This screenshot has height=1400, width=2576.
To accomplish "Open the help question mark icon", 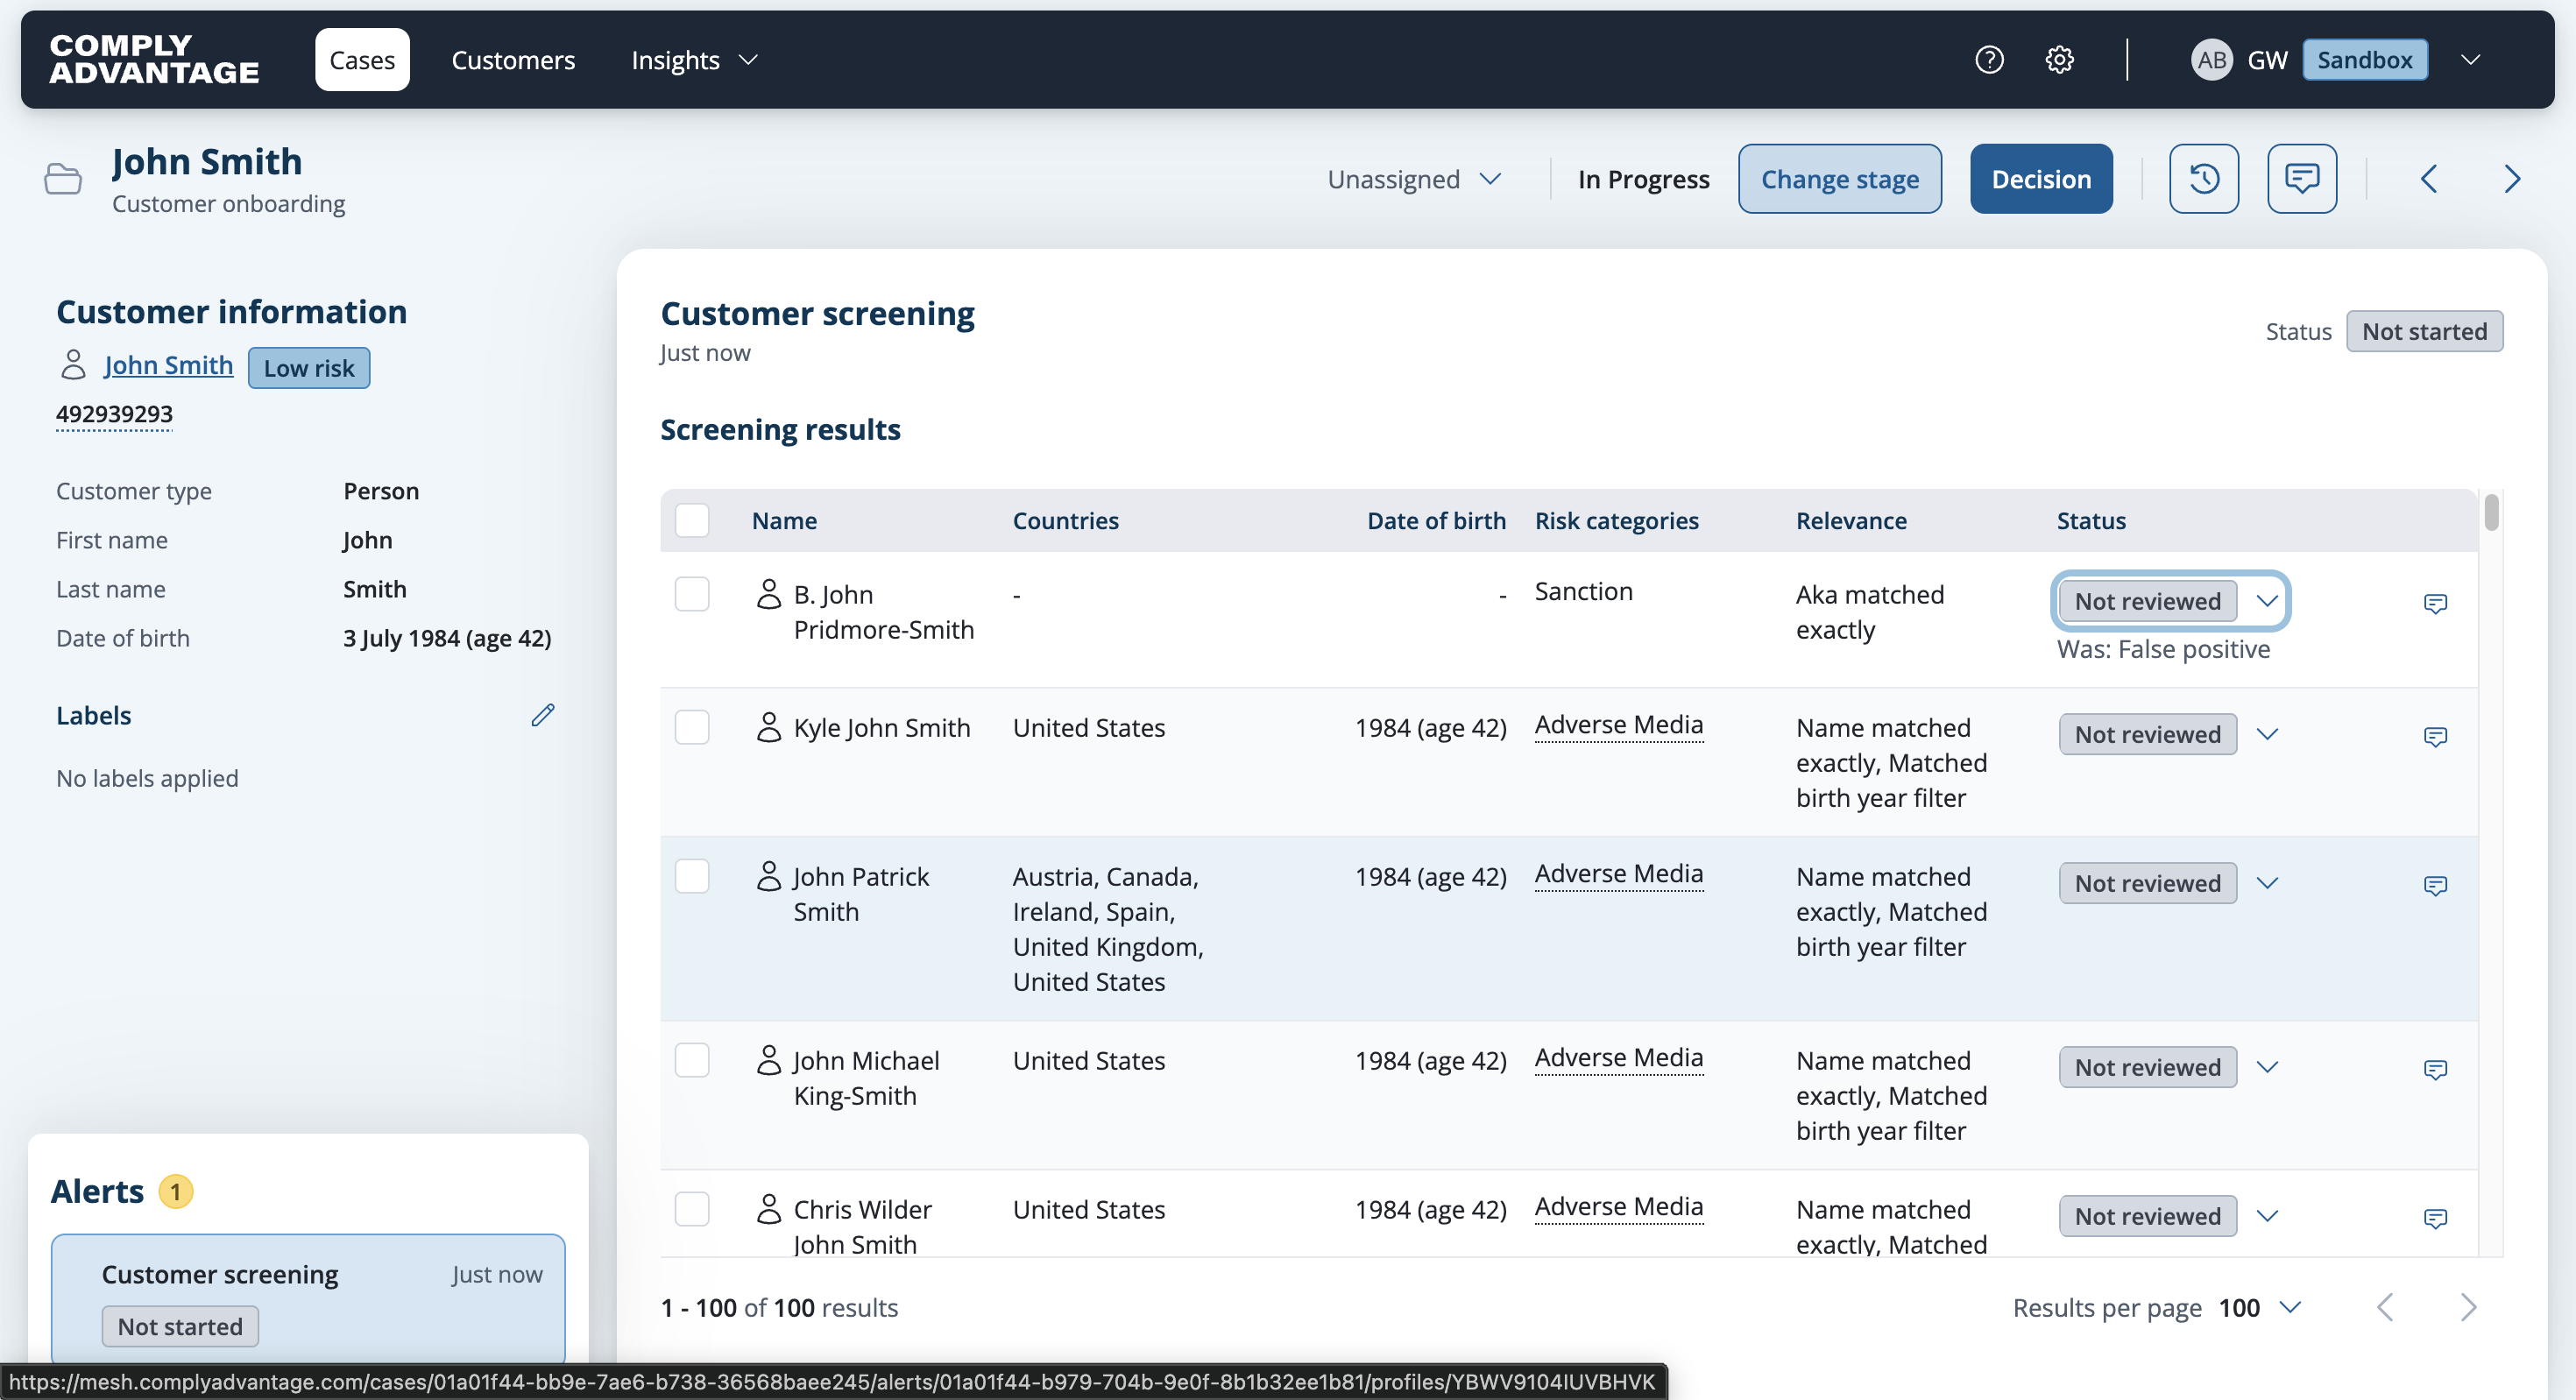I will [x=1989, y=60].
